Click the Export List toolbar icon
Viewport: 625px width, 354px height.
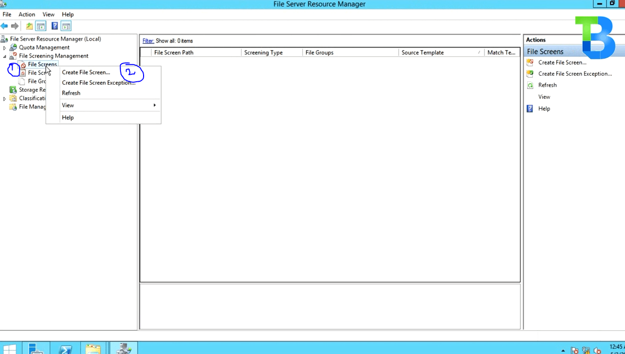pyautogui.click(x=29, y=26)
